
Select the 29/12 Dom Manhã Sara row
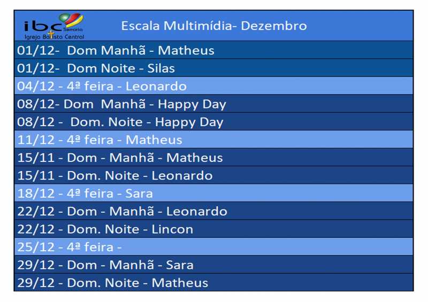213,265
